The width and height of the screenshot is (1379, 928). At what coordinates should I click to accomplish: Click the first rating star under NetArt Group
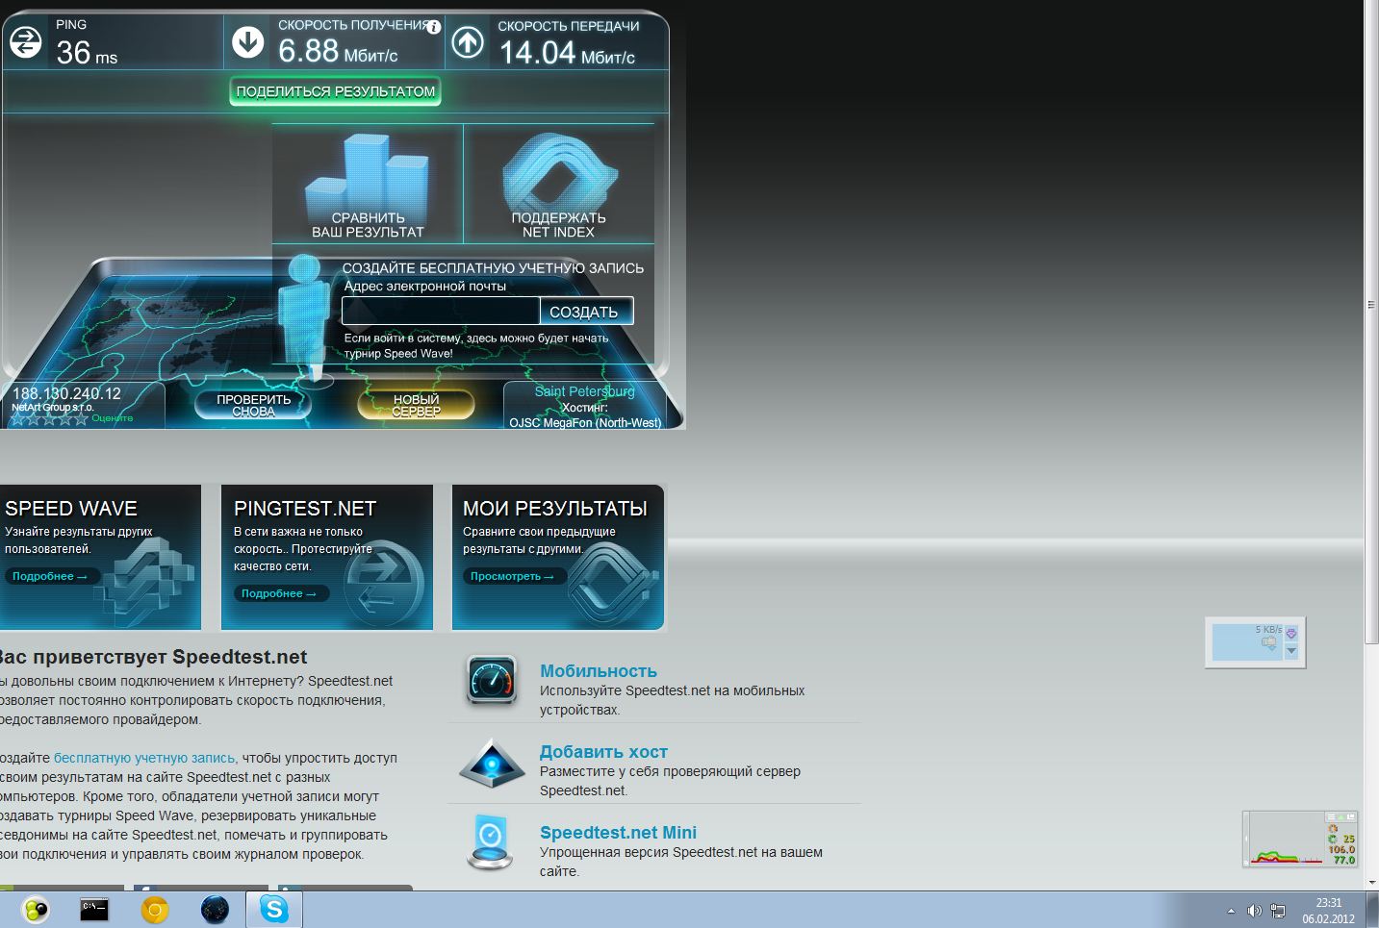pyautogui.click(x=17, y=419)
